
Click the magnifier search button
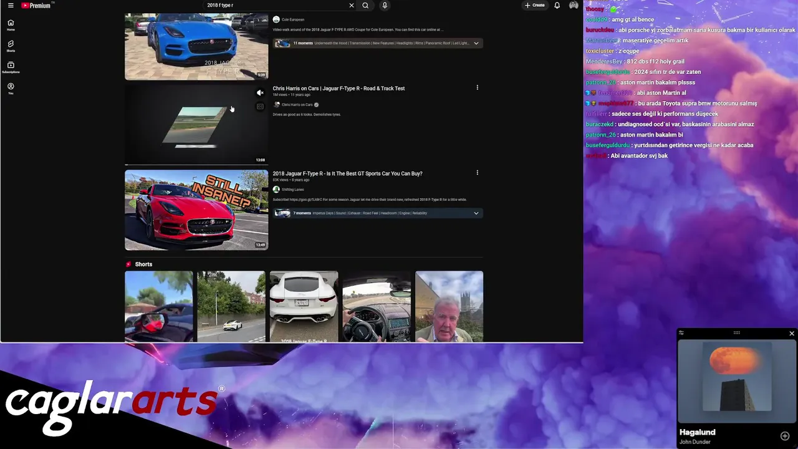point(365,6)
